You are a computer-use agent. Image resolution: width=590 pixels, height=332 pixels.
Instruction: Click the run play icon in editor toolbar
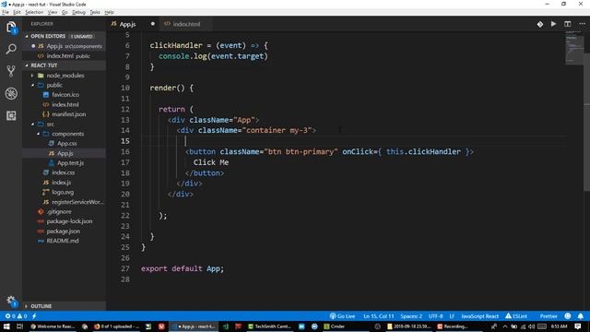(x=553, y=24)
